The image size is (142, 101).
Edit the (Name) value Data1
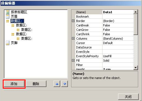point(118,12)
